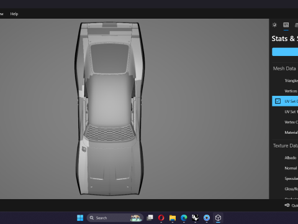Select the Material row under Mesh Data
The width and height of the screenshot is (298, 224).
tap(285, 133)
